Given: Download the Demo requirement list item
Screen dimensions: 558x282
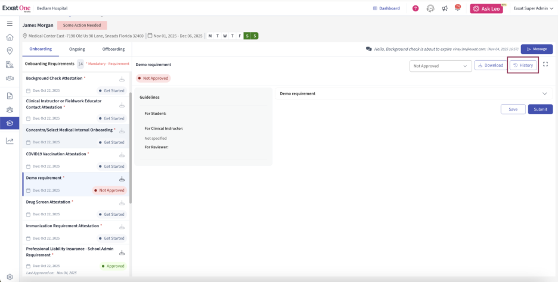Looking at the screenshot, I should [122, 178].
